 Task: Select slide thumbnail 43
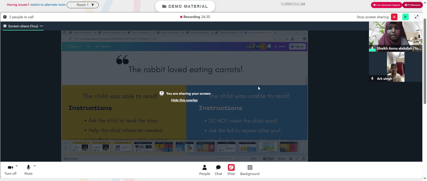point(205,147)
